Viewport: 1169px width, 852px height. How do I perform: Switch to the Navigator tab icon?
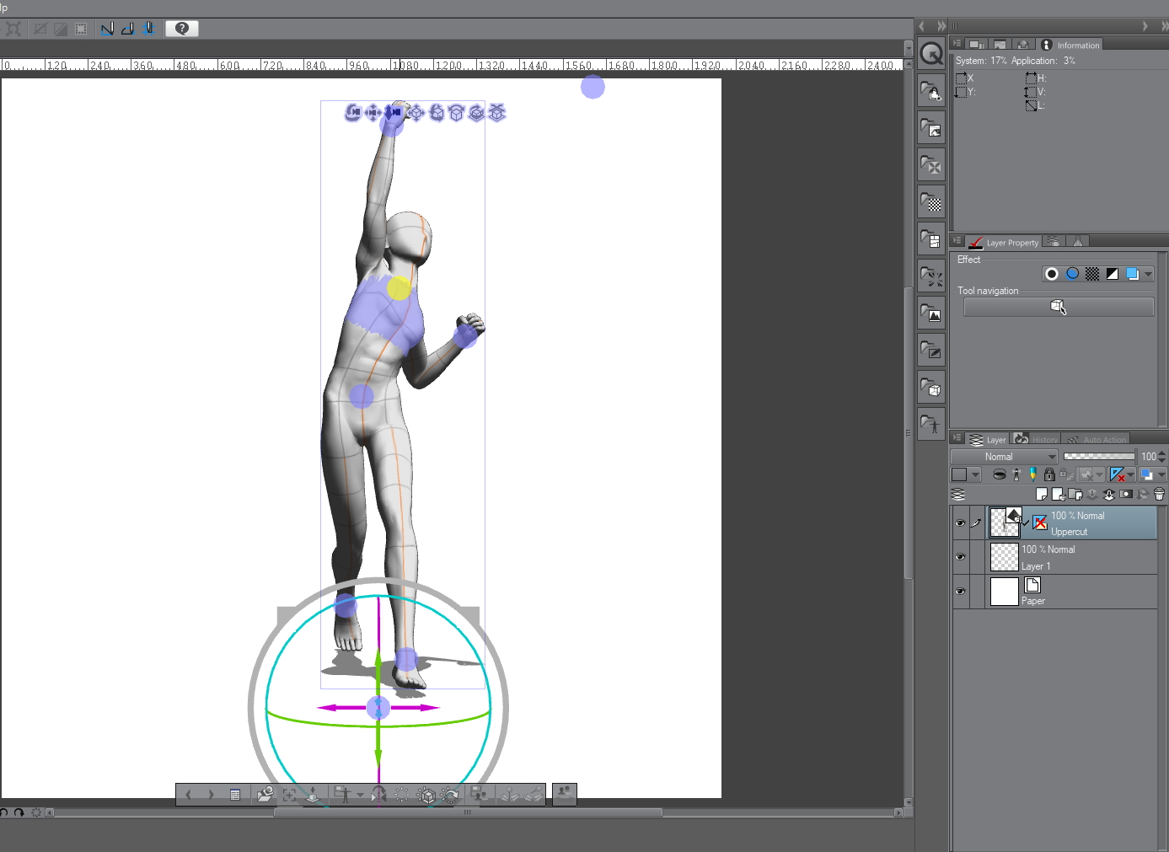point(977,45)
